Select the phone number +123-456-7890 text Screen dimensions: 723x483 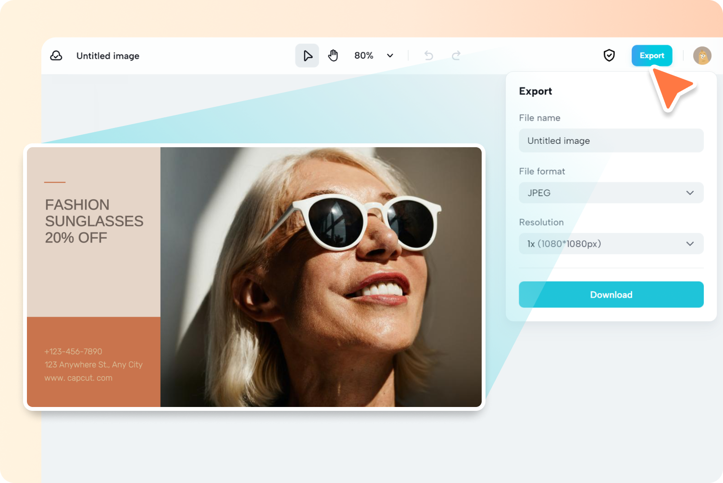tap(73, 352)
